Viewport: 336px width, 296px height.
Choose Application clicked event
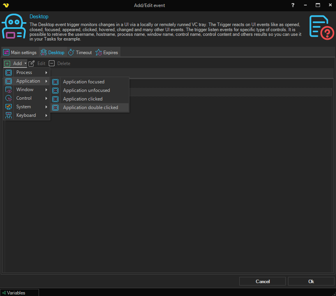click(90, 99)
